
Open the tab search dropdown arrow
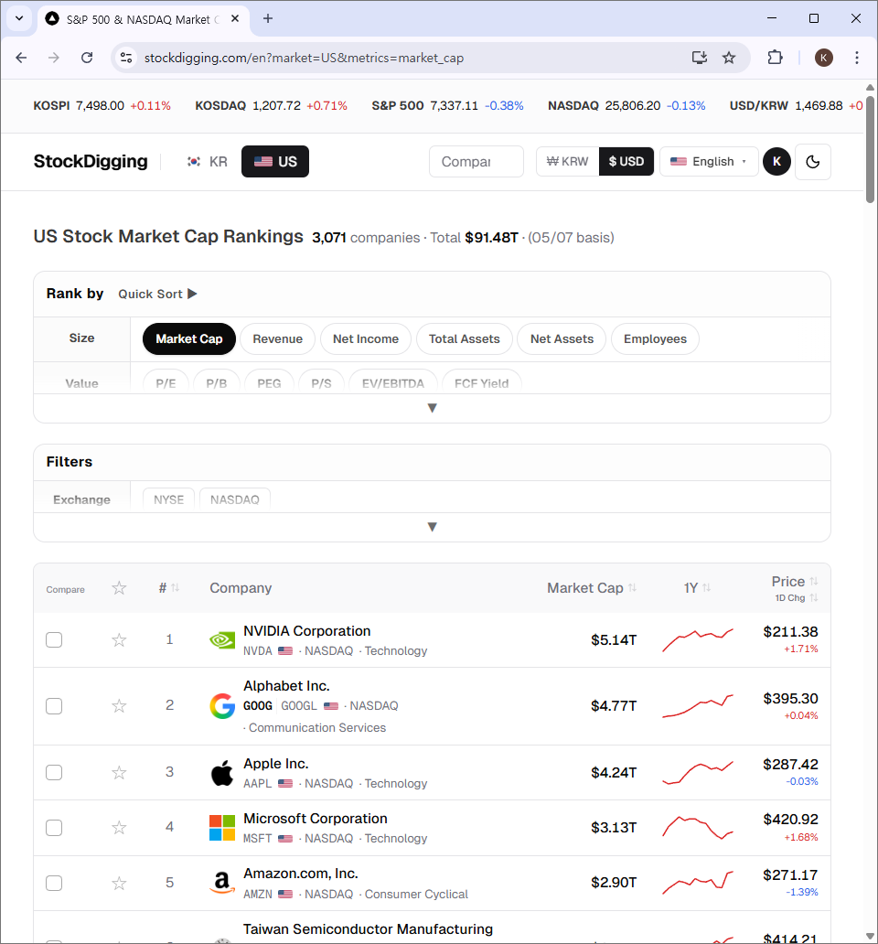point(19,18)
